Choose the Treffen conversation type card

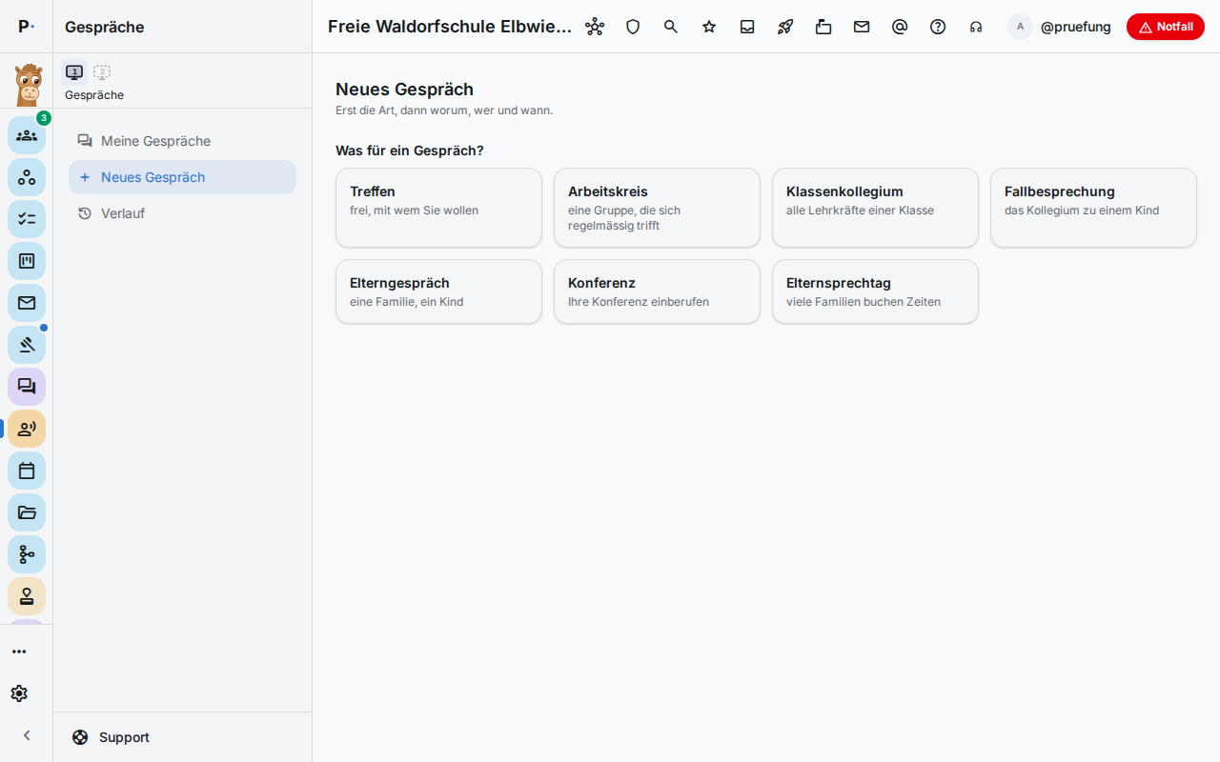438,208
